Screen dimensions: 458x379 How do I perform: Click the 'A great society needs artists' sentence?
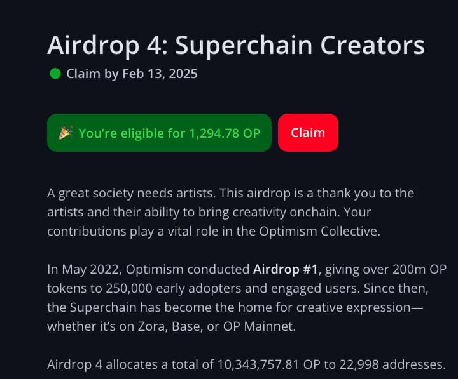click(x=132, y=193)
